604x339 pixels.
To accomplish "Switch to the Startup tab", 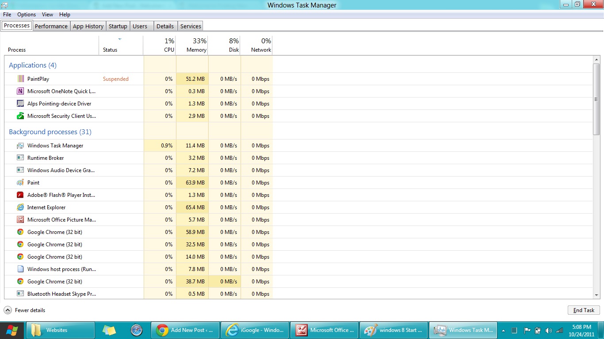I will (x=118, y=26).
